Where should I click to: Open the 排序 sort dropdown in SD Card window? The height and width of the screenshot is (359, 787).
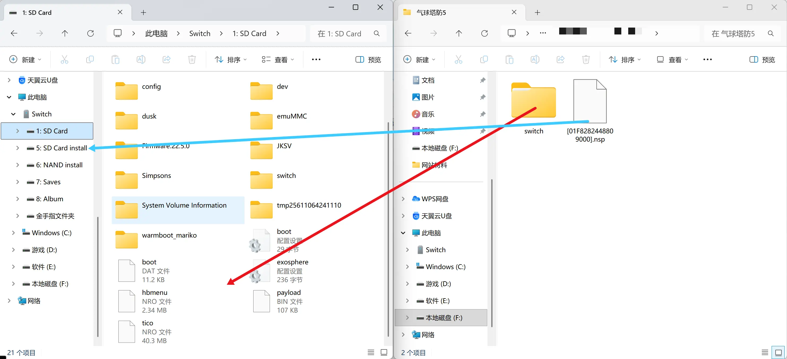231,59
